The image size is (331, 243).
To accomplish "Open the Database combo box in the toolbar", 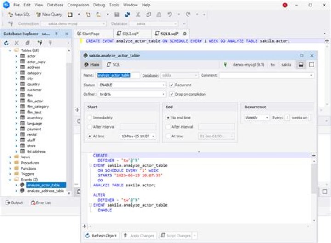I will click(x=154, y=23).
